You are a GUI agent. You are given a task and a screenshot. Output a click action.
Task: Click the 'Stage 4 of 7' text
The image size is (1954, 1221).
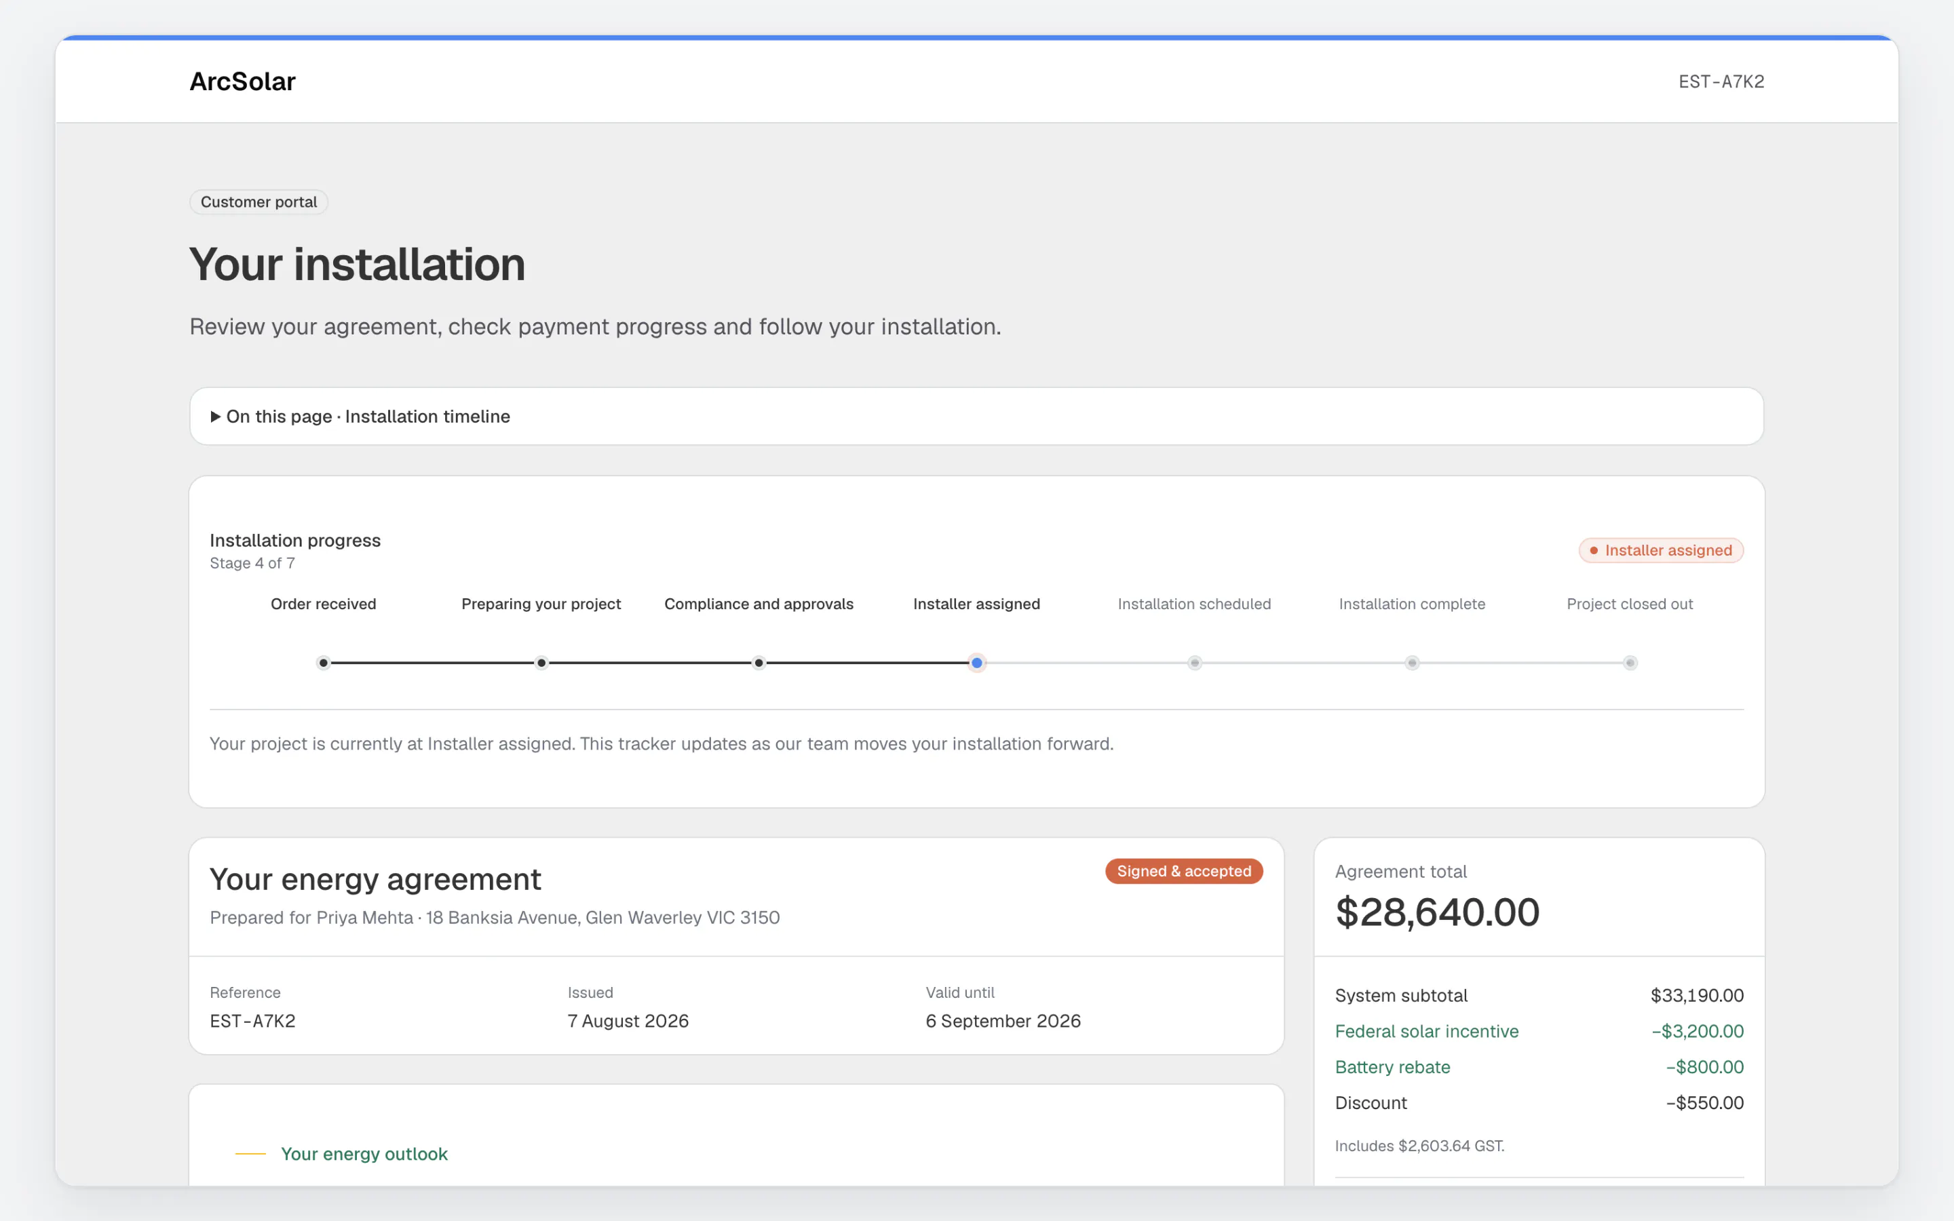coord(252,563)
